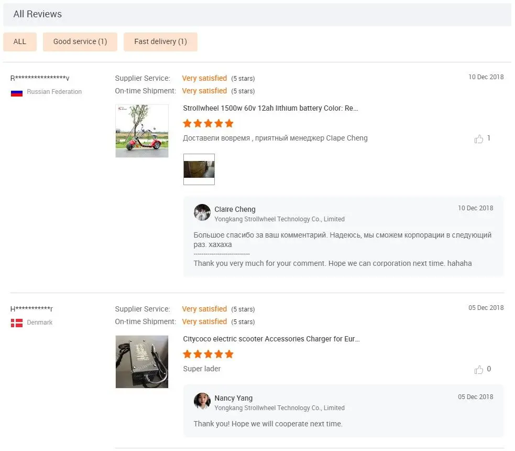Click Claire Cheng's profile avatar

pos(202,212)
